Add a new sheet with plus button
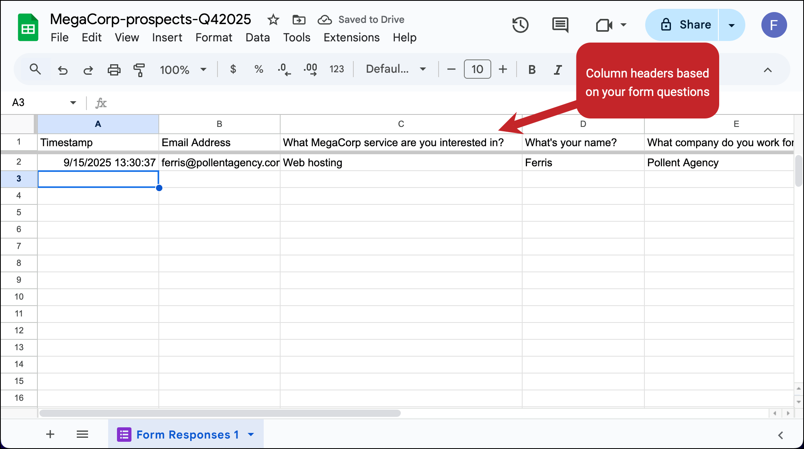The image size is (804, 449). pos(50,434)
